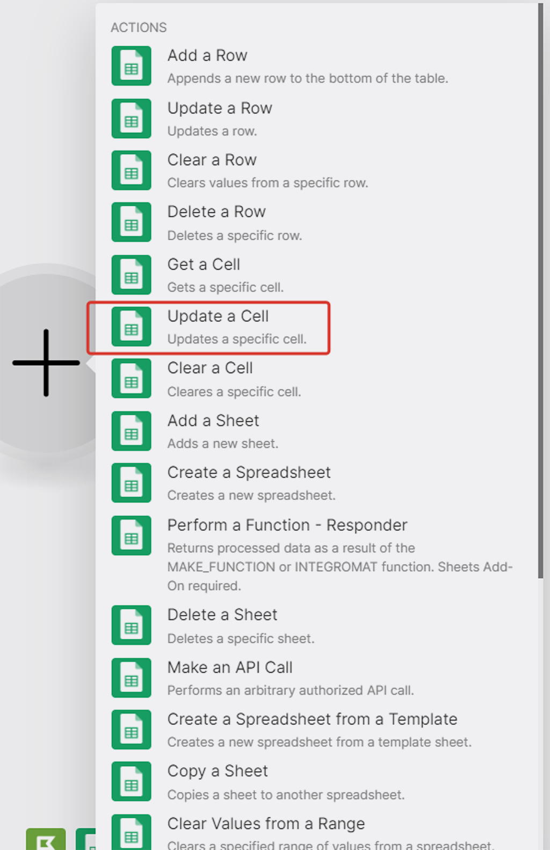Click the Google Sheets icon beside Clear a Row
This screenshot has width=550, height=850.
(131, 170)
